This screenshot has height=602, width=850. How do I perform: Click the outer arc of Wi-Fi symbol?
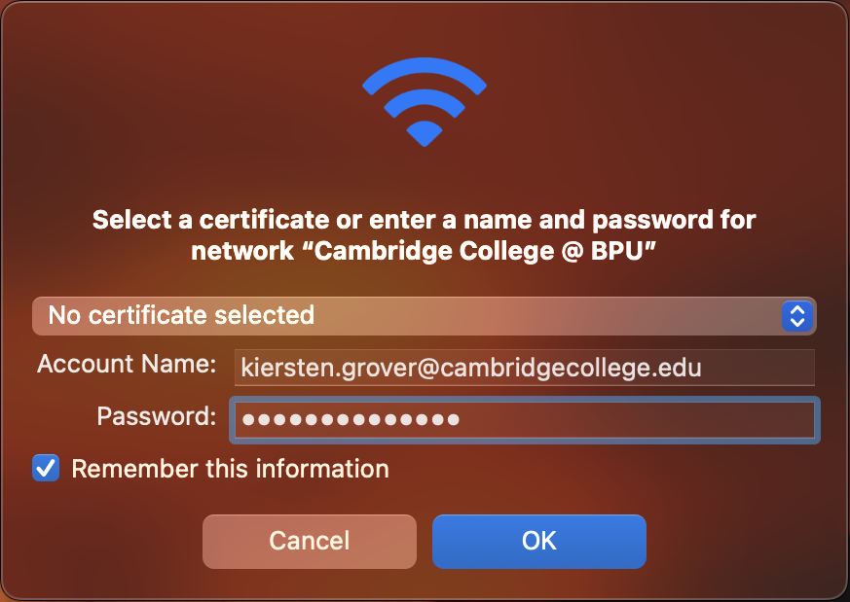[x=424, y=70]
